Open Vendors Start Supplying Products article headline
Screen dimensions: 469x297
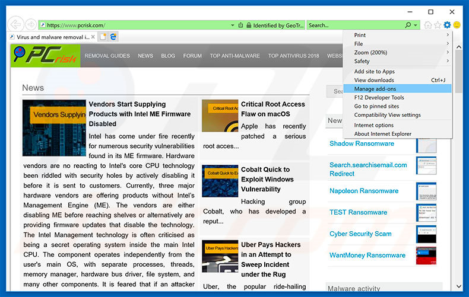pos(140,114)
